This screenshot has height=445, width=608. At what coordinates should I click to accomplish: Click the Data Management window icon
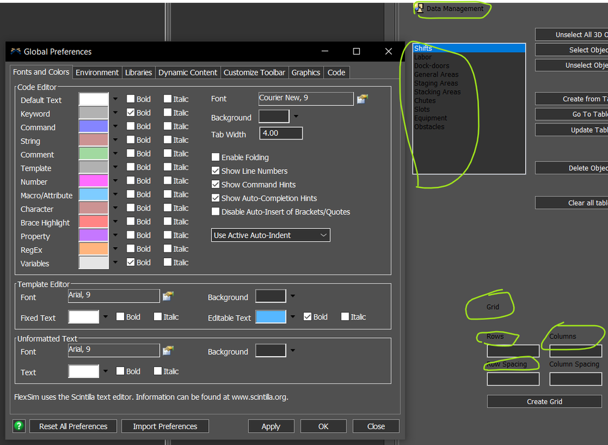[x=419, y=8]
